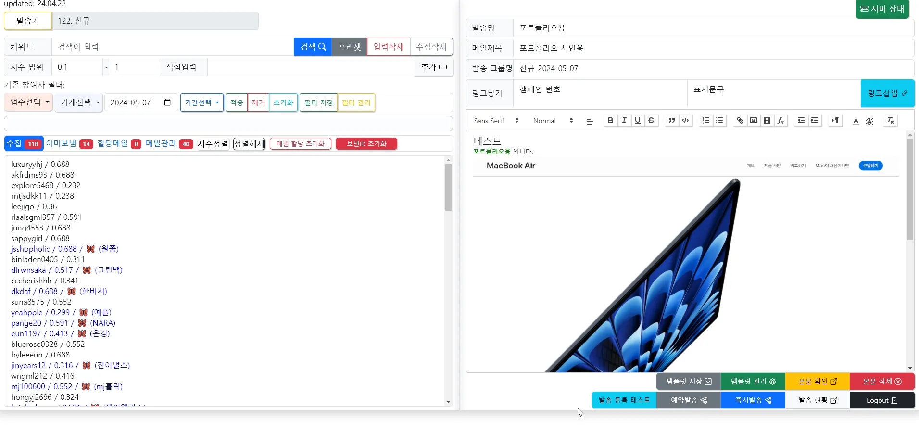Viewport: 919px width, 434px height.
Task: Select list entry jsshopholic / 0.688
Action: 64,249
